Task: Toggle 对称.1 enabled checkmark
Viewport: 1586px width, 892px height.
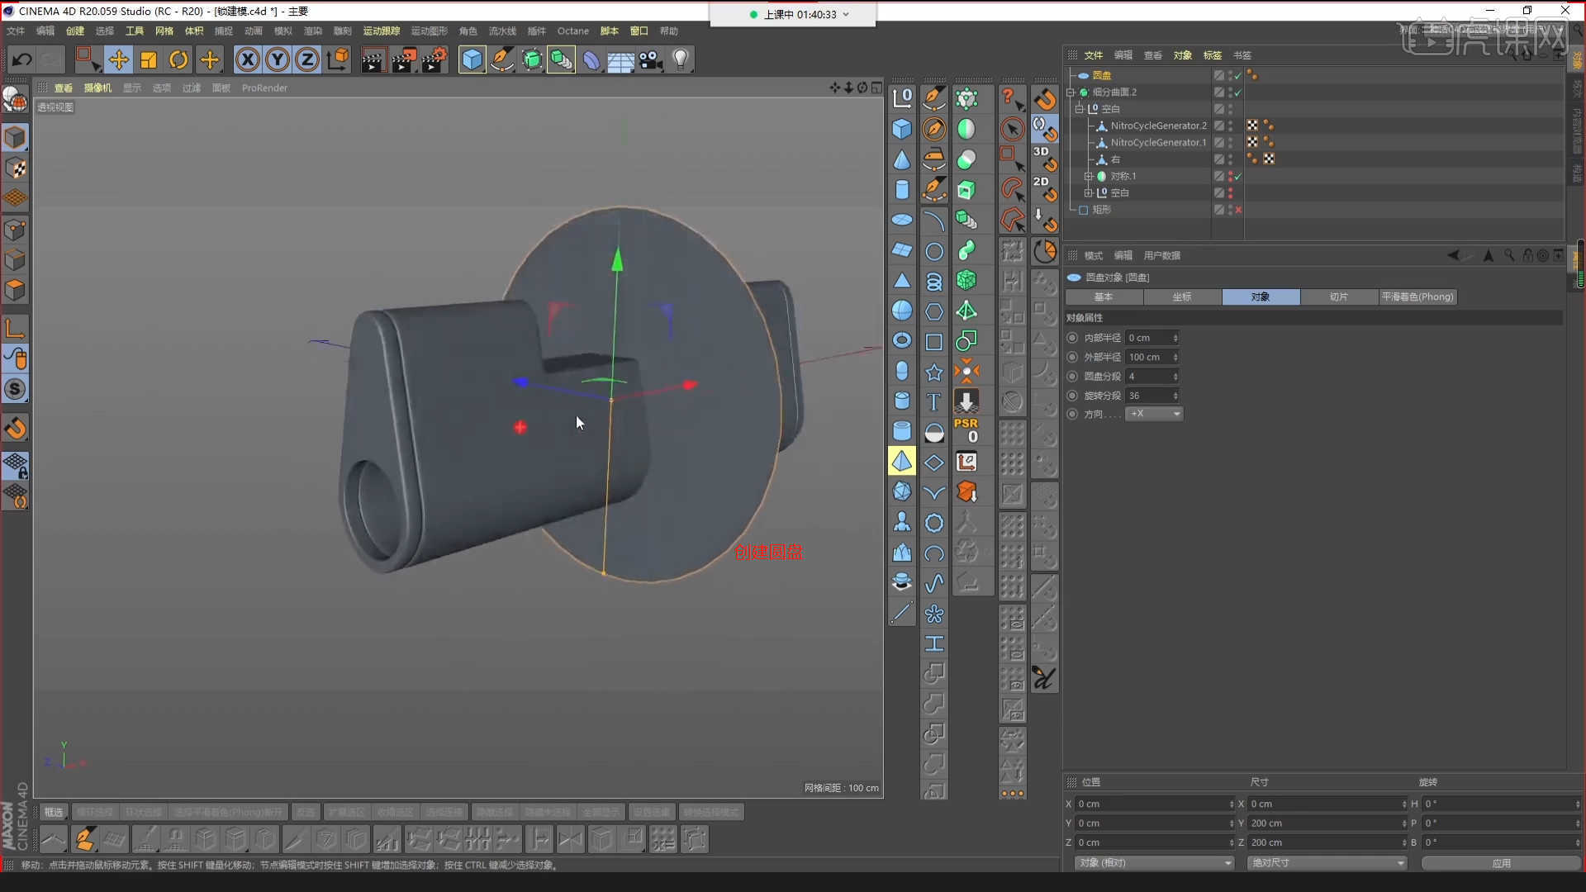Action: tap(1237, 177)
